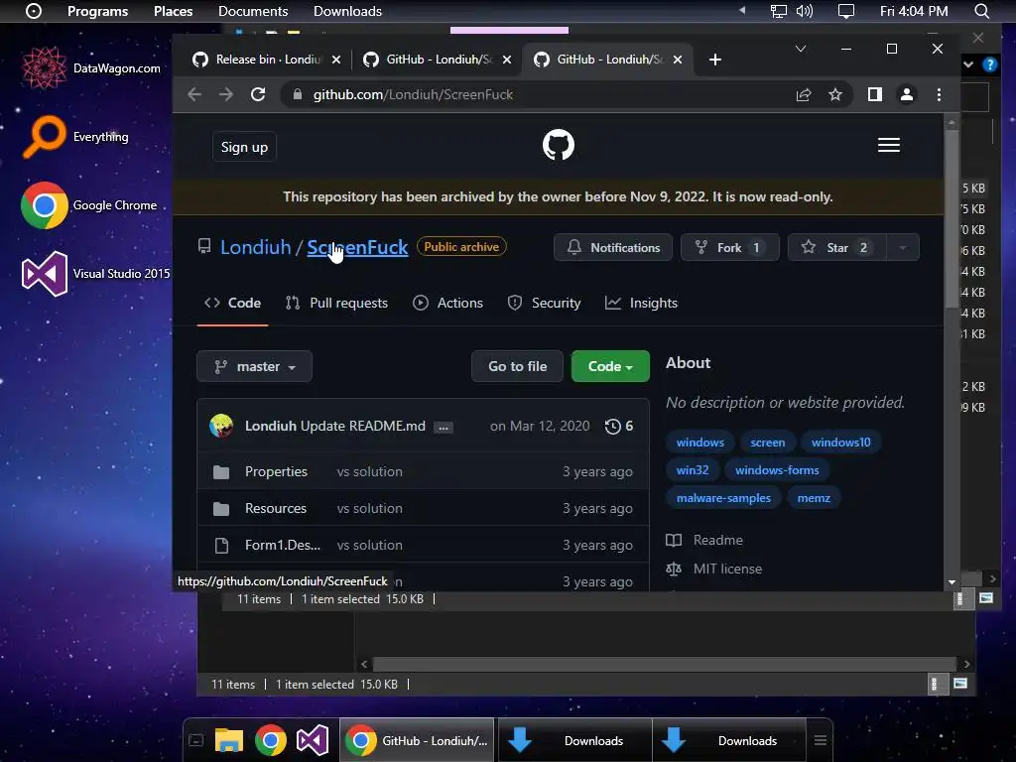Image resolution: width=1016 pixels, height=762 pixels.
Task: Click the commit history clock icon
Action: tap(612, 427)
